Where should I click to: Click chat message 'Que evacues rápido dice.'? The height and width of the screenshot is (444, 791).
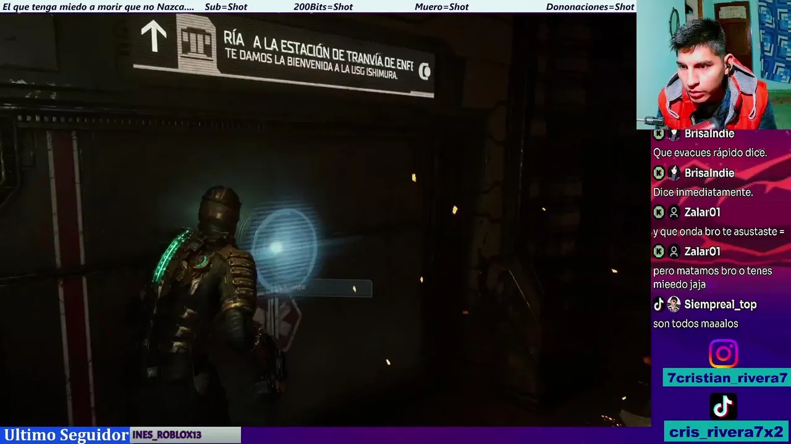coord(709,153)
